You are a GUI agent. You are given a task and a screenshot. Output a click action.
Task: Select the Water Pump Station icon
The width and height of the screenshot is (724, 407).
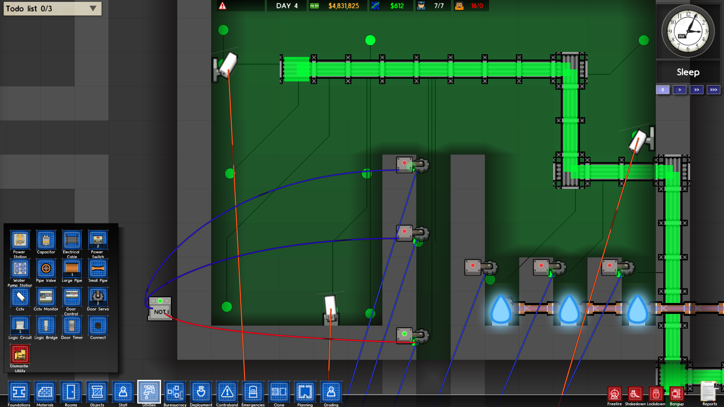coord(20,268)
